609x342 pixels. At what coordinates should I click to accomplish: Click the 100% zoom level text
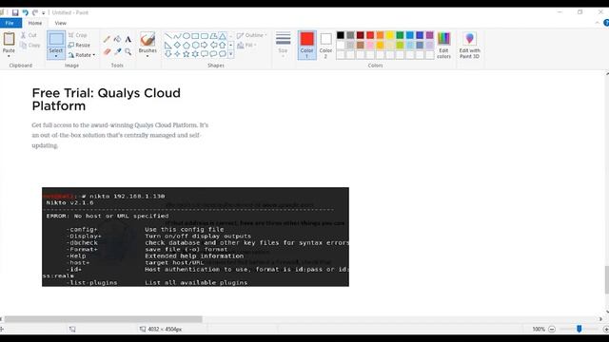tap(539, 330)
